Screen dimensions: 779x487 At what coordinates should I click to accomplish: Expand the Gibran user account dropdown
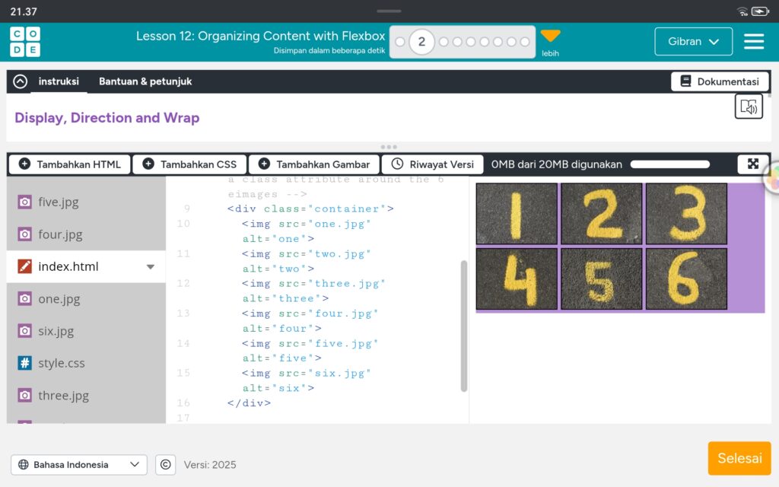693,42
